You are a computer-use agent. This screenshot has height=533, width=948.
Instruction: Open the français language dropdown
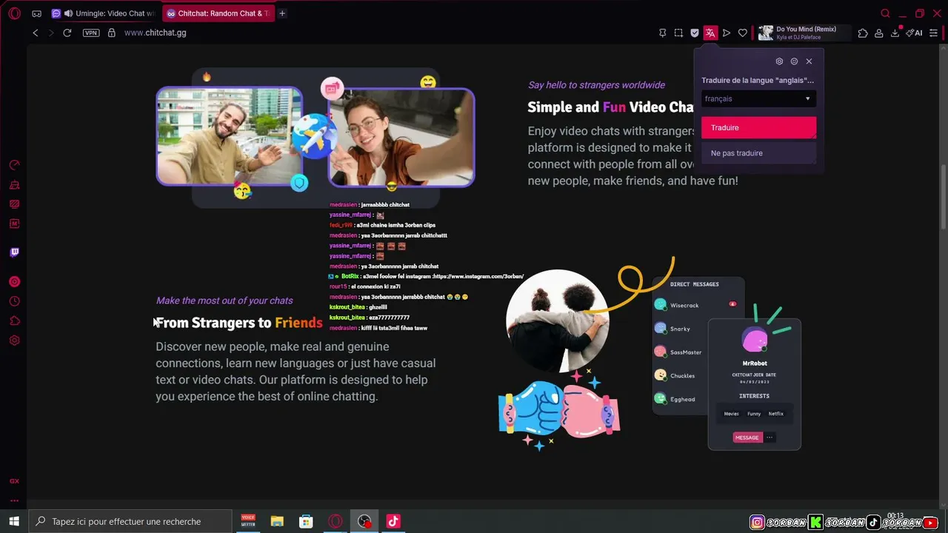pyautogui.click(x=758, y=98)
